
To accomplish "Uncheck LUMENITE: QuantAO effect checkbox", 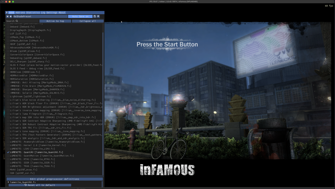I will point(8,152).
